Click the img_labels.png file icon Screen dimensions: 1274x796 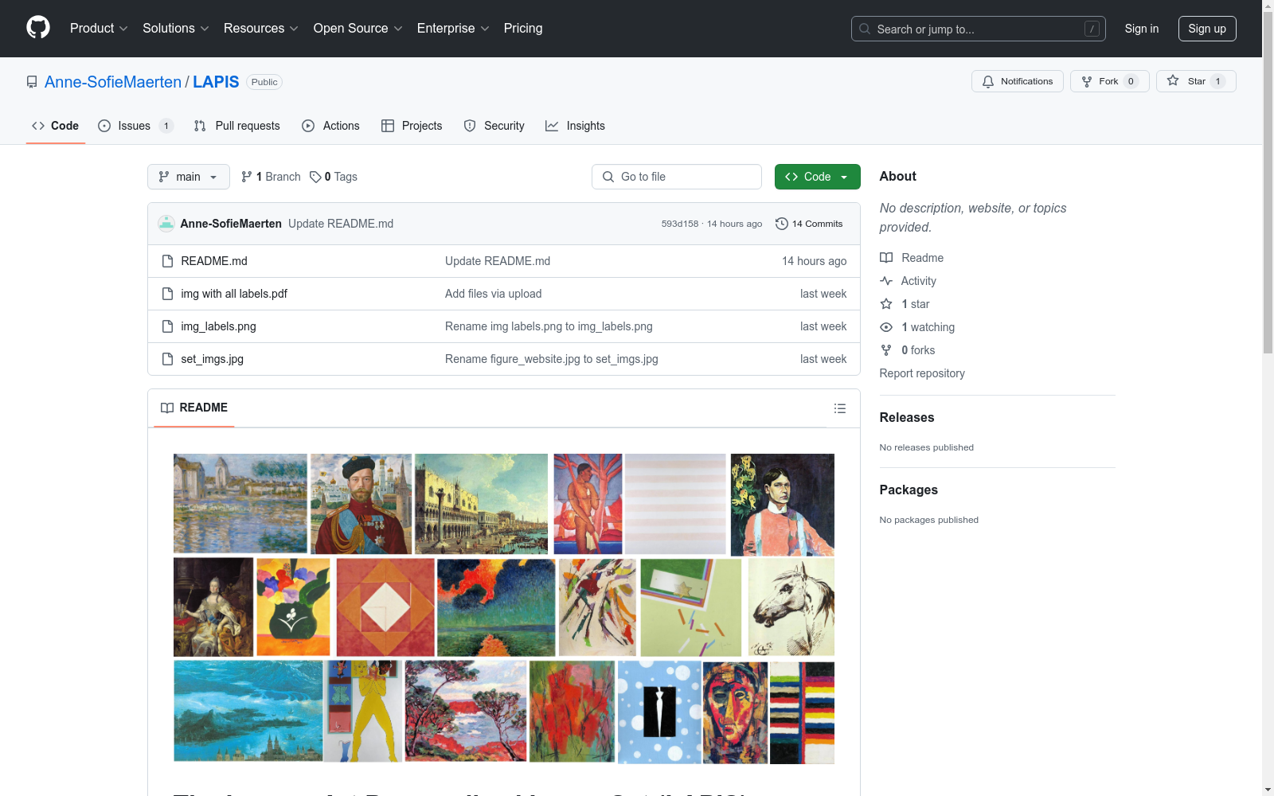[167, 326]
